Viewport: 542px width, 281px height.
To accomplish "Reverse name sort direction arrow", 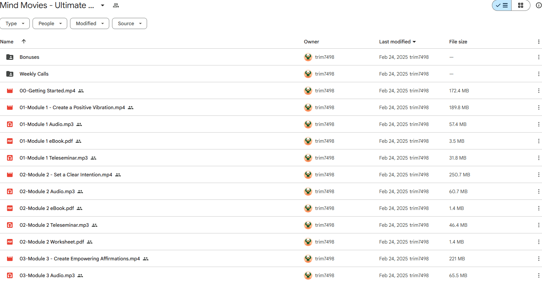I will coord(24,41).
